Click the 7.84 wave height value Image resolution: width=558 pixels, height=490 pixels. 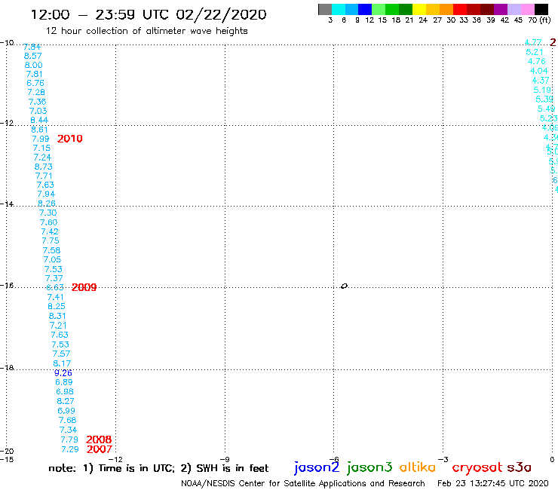click(32, 47)
